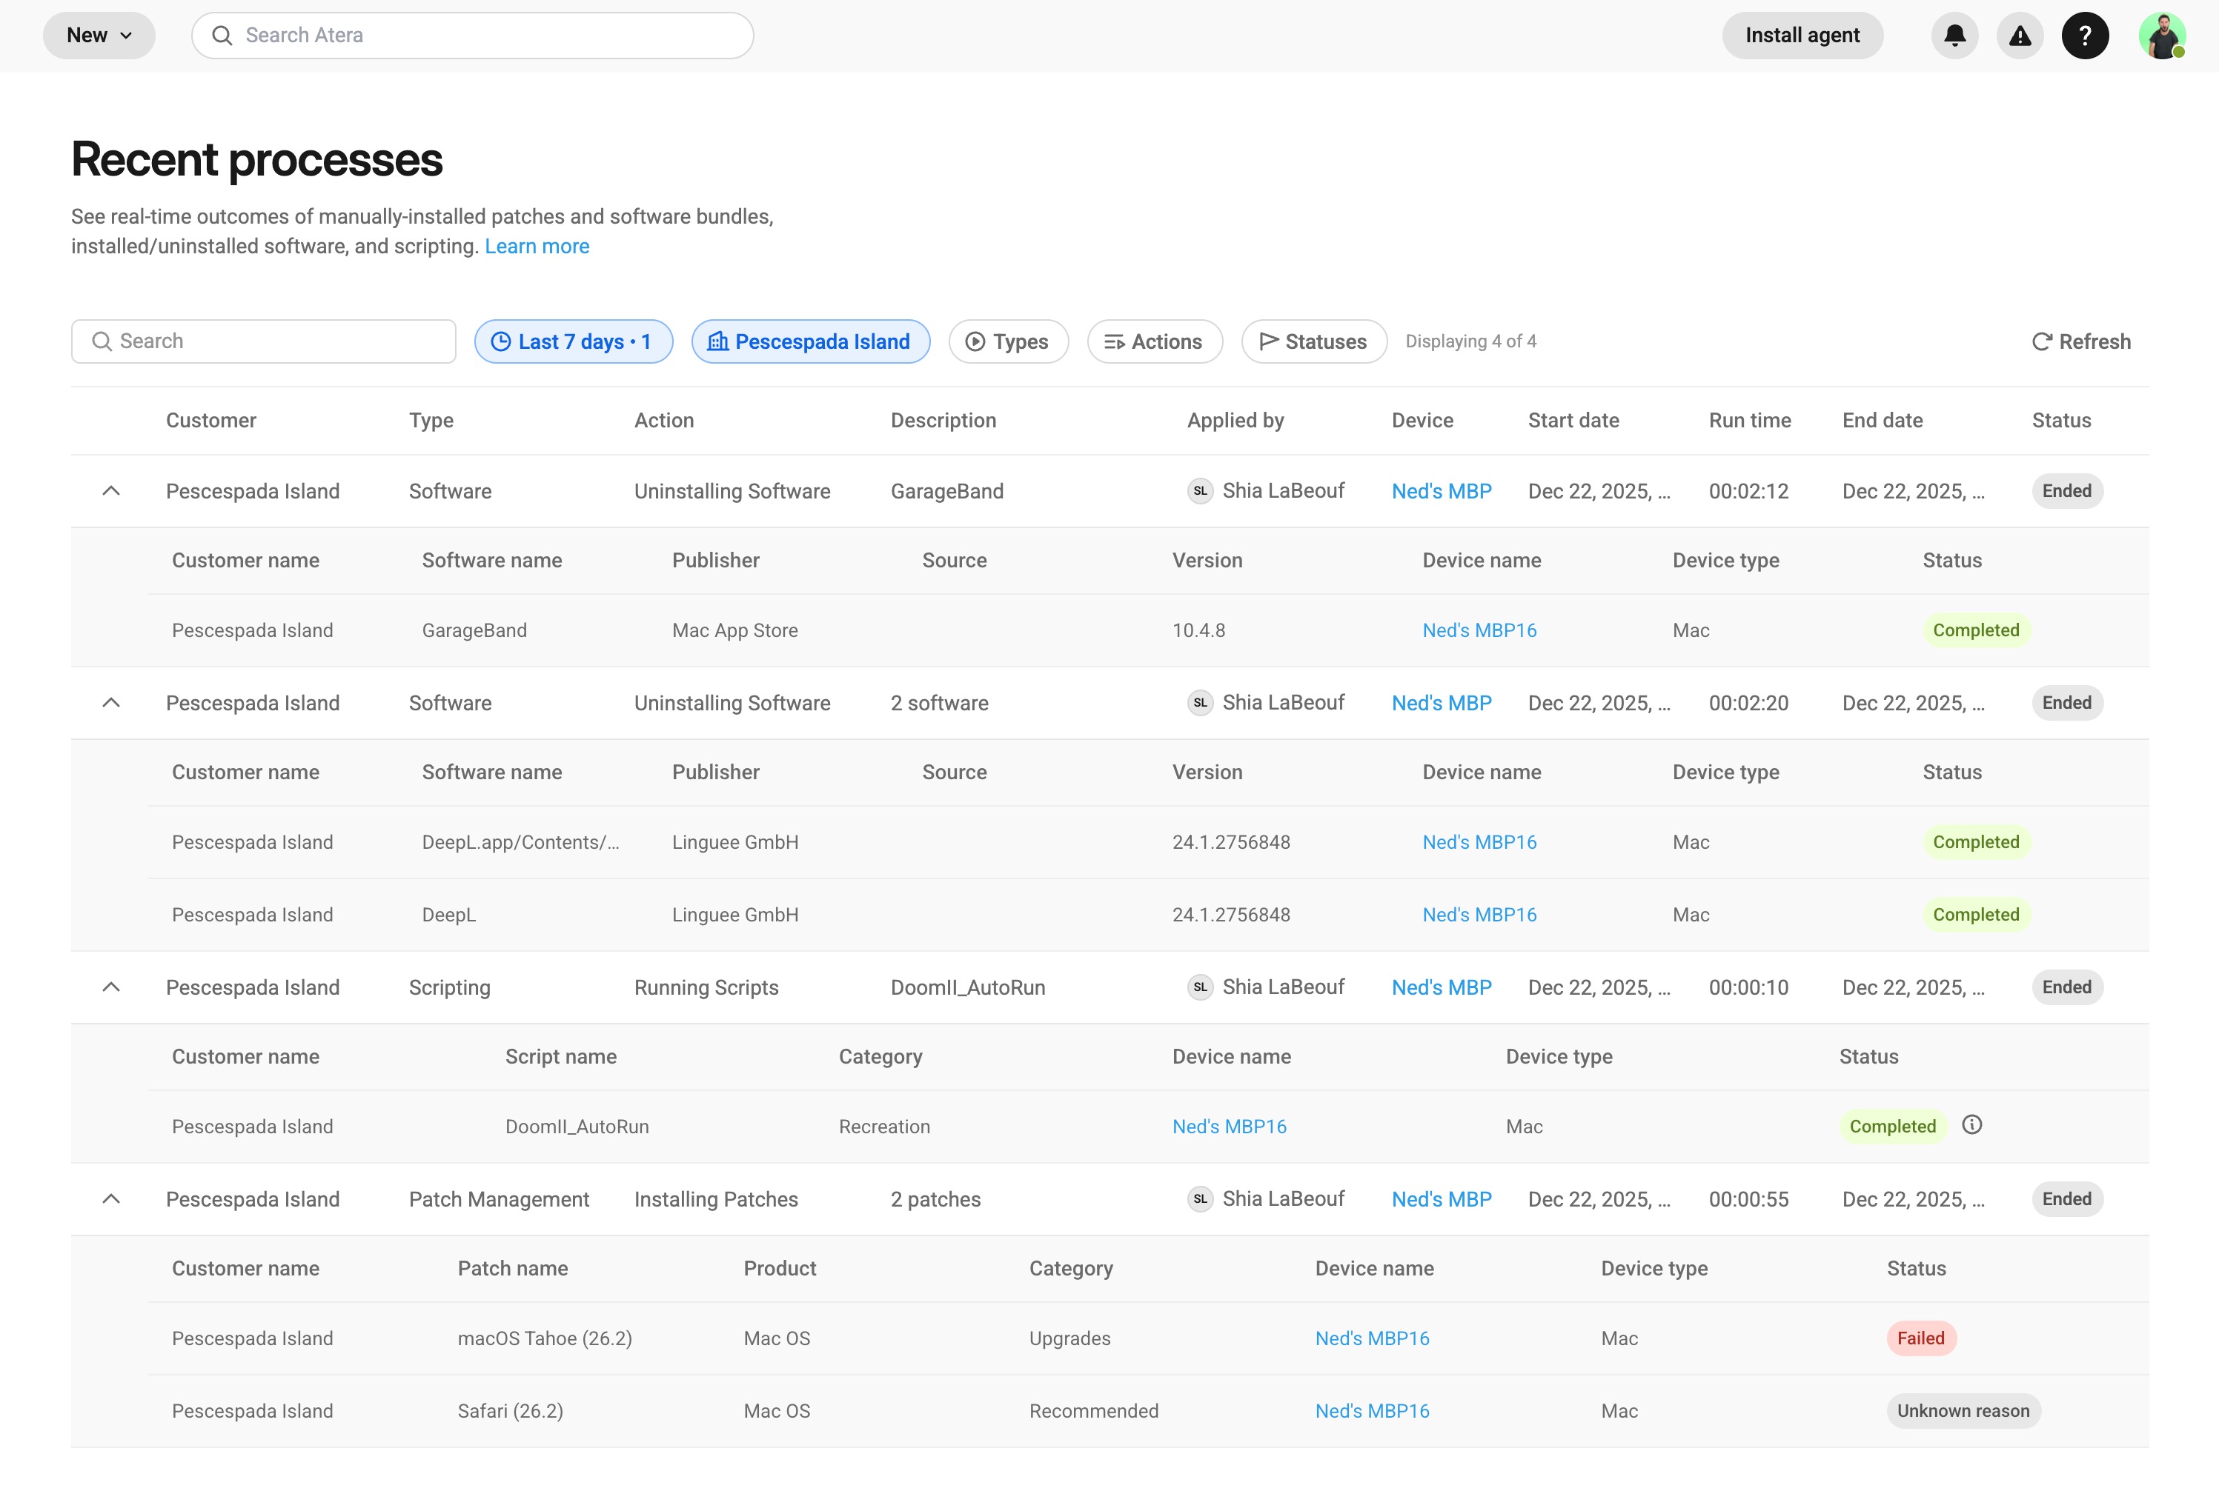The image size is (2219, 1511).
Task: Open the user profile avatar
Action: 2162,36
